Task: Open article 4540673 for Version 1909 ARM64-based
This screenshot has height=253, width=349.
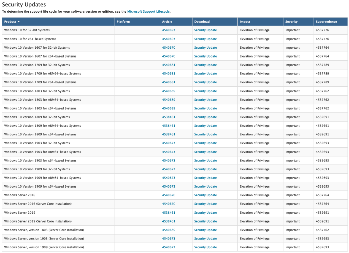Action: [169, 178]
